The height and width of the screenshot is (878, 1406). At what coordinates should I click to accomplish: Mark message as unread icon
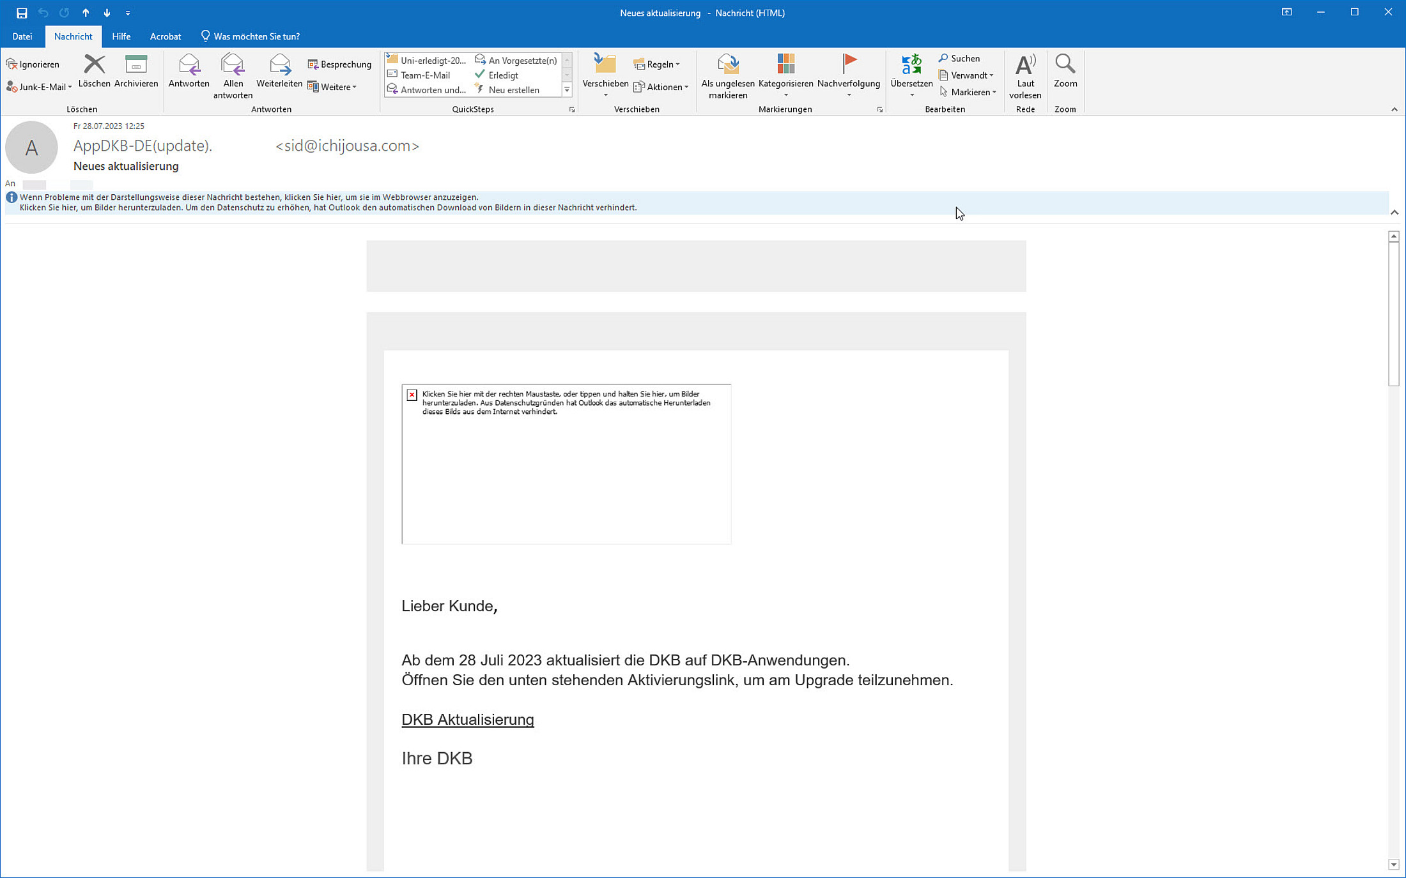[x=727, y=65]
